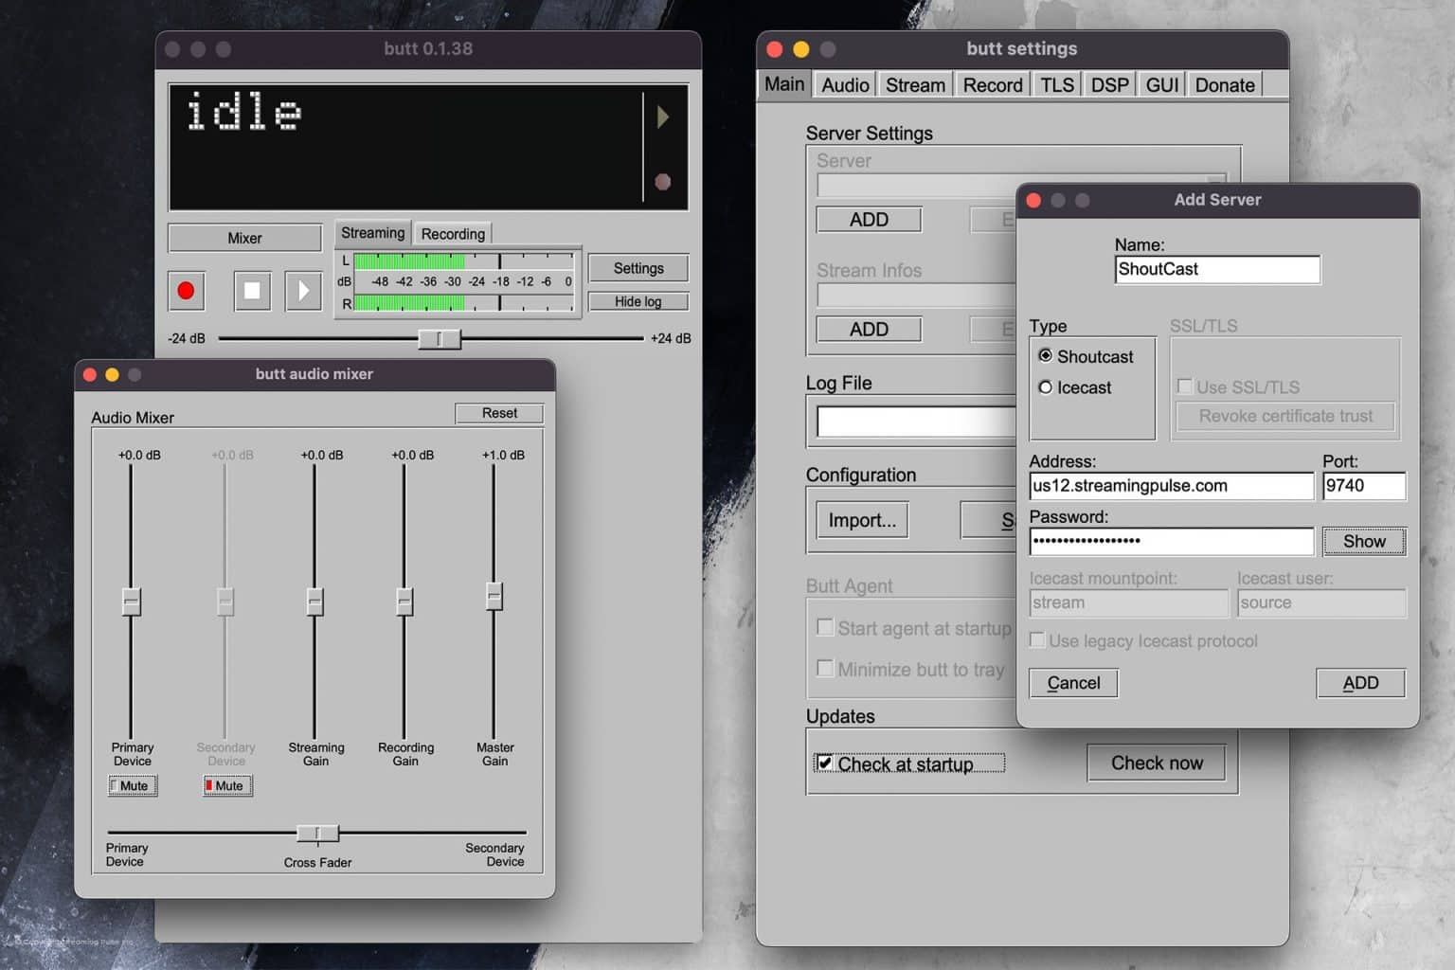The image size is (1455, 970).
Task: Select the Icecast server type
Action: click(x=1045, y=387)
